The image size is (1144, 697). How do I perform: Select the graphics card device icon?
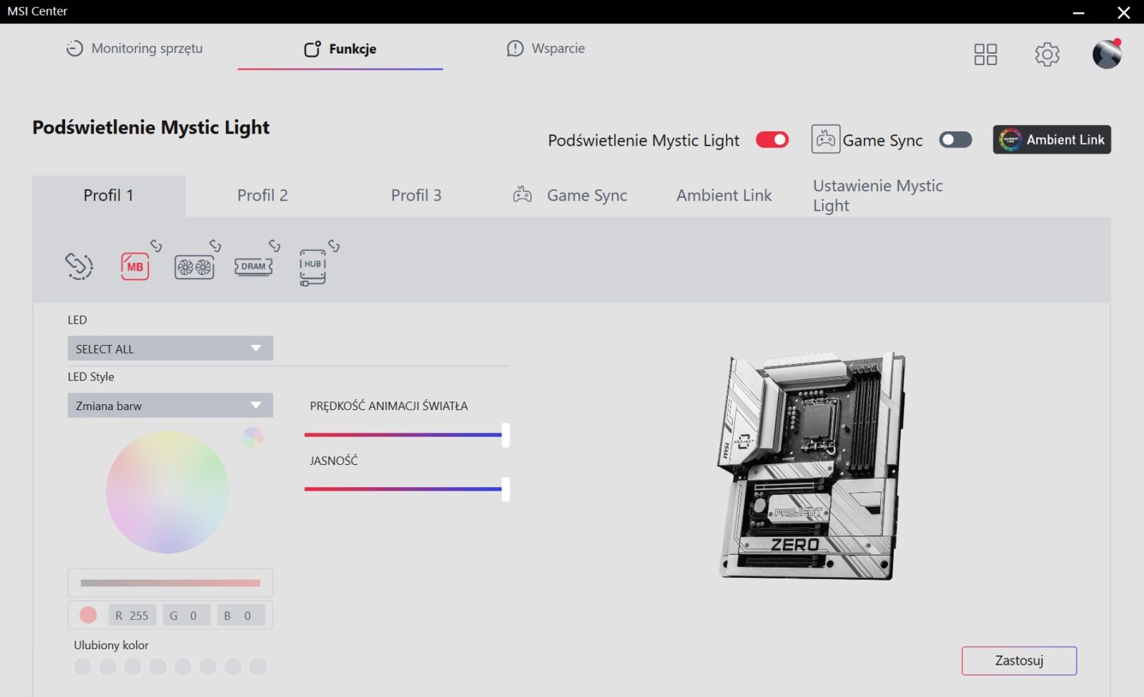click(x=194, y=267)
